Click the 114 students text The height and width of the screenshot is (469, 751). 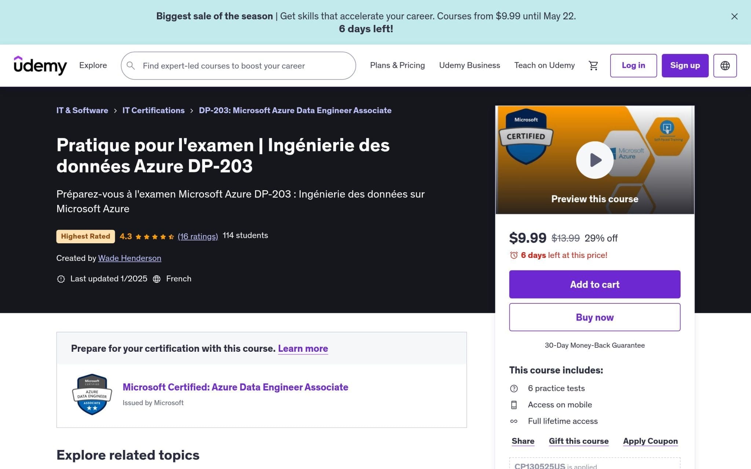tap(245, 236)
